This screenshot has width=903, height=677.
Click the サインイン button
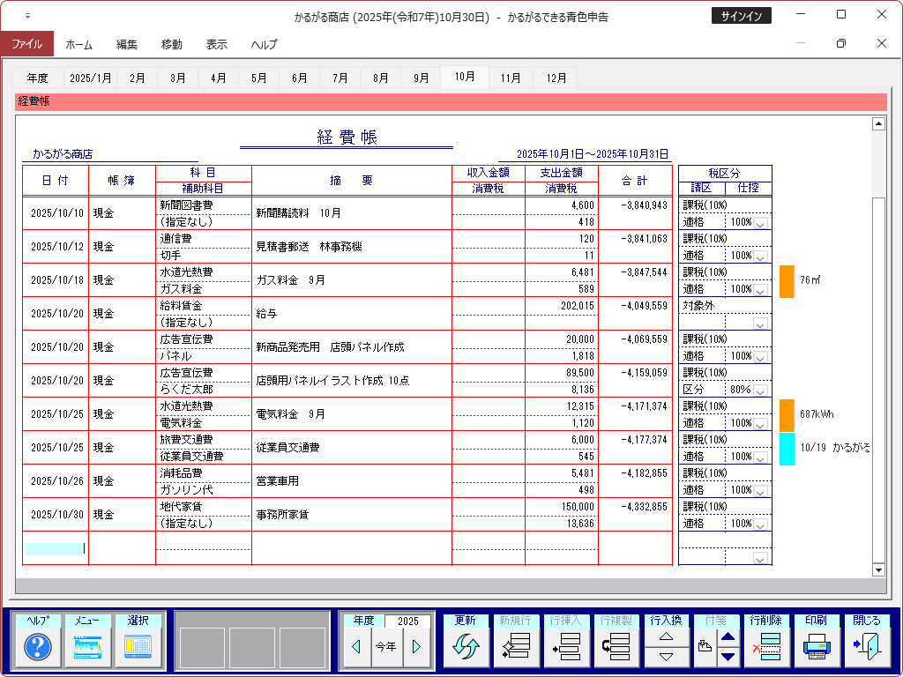[741, 16]
